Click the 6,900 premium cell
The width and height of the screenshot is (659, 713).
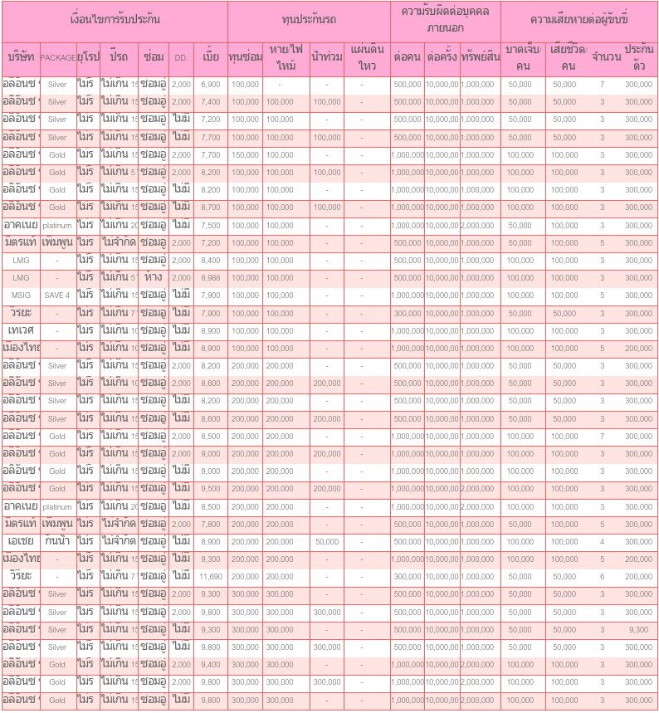click(210, 85)
